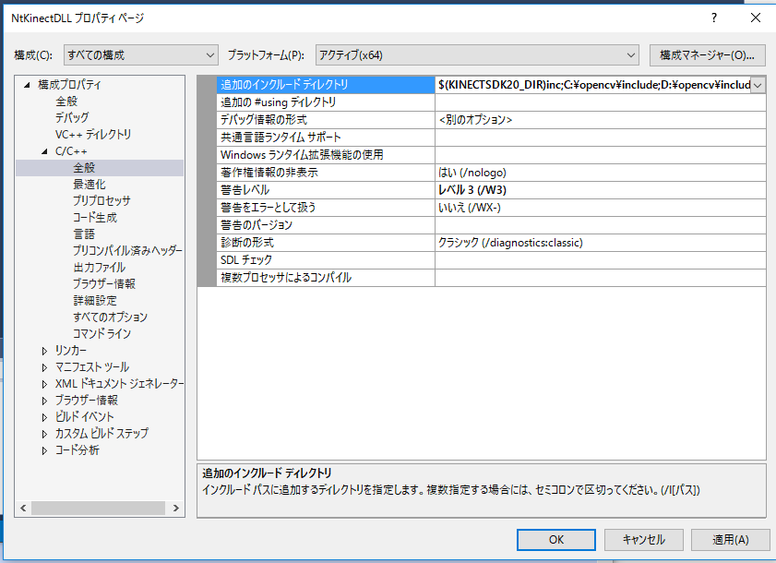The height and width of the screenshot is (563, 776).
Task: Click the SDL チェック value field
Action: pos(600,260)
